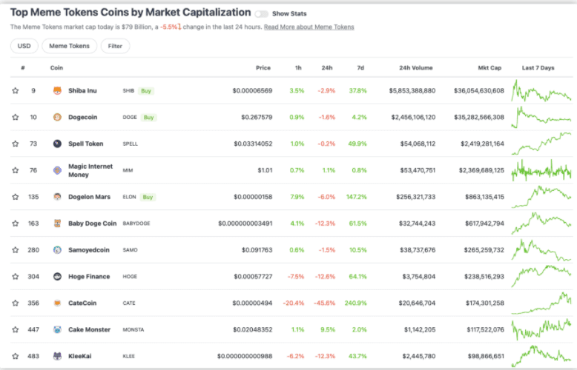Sort by the 1h change header
The image size is (577, 370).
pyautogui.click(x=298, y=68)
